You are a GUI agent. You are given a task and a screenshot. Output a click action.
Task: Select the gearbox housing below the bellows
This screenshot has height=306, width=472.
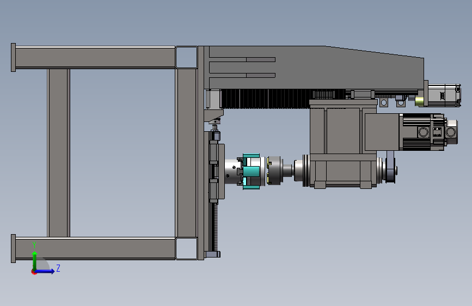point(343,145)
